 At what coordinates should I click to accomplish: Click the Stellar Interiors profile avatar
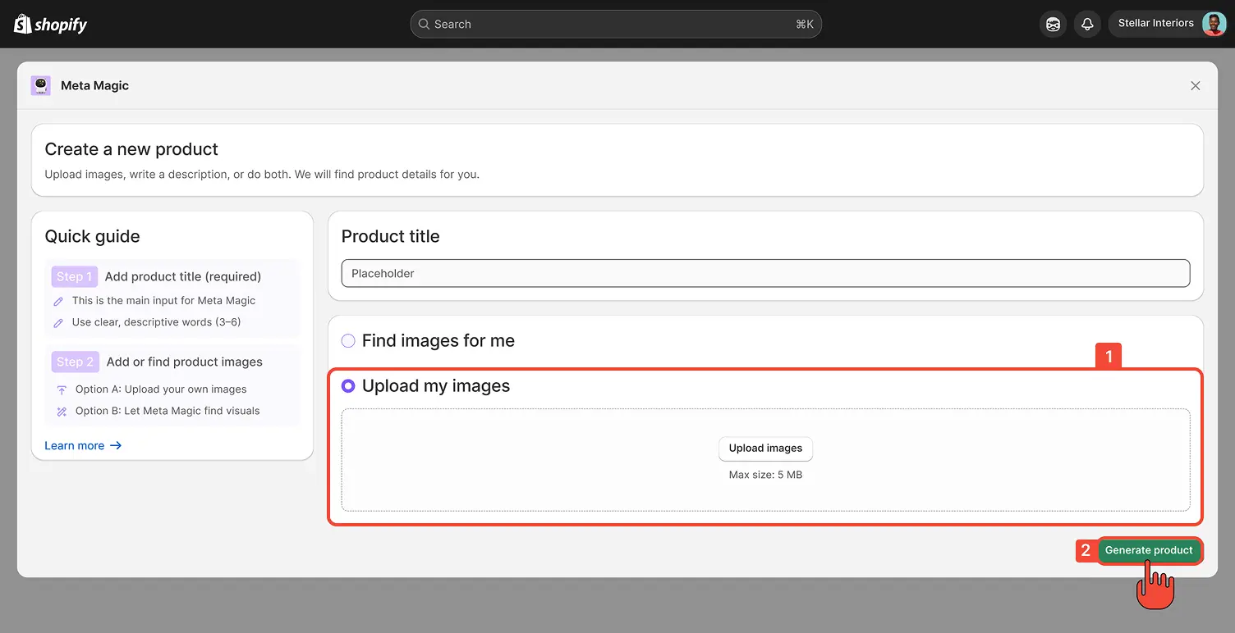1214,23
